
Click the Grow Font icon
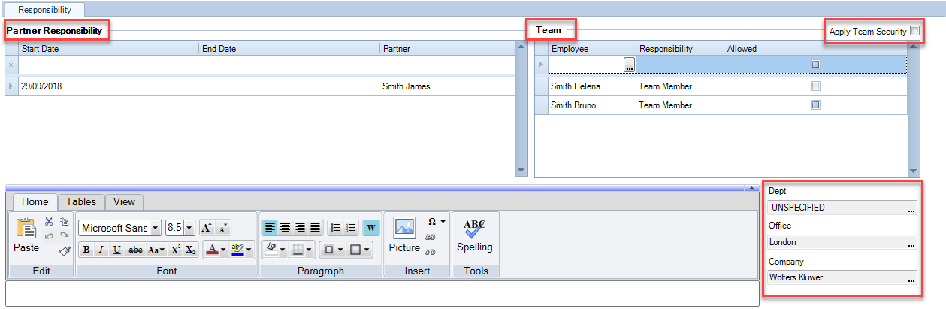[207, 228]
